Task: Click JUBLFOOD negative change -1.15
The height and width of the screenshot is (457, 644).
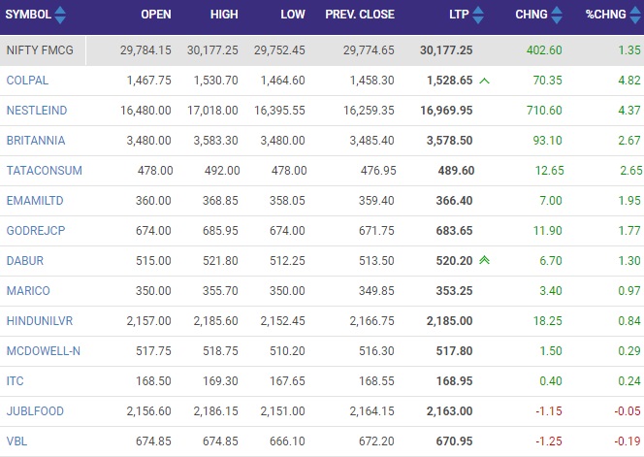Action: click(549, 410)
